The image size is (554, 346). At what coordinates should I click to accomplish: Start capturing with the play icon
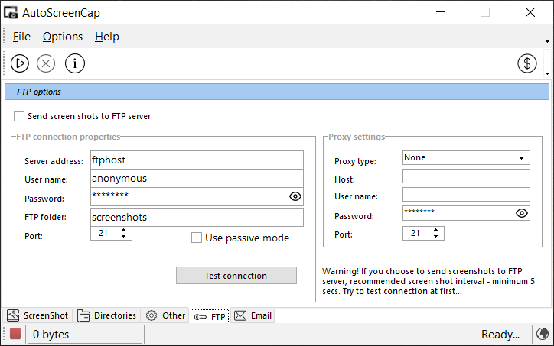pos(19,63)
